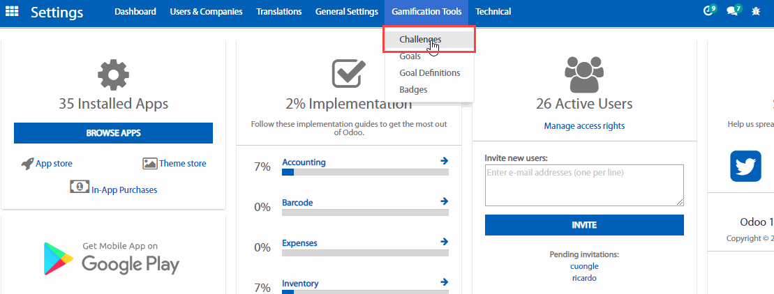
Task: Focus the invite e-mail addresses field
Action: tap(583, 185)
